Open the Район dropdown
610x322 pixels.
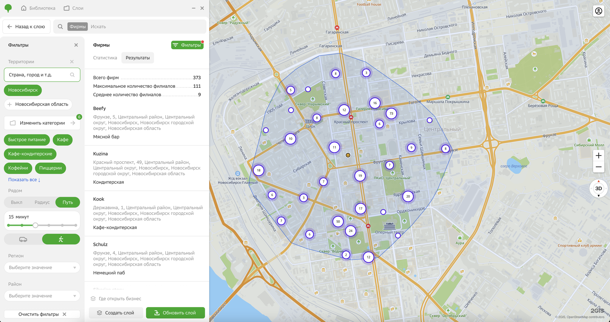pos(42,296)
